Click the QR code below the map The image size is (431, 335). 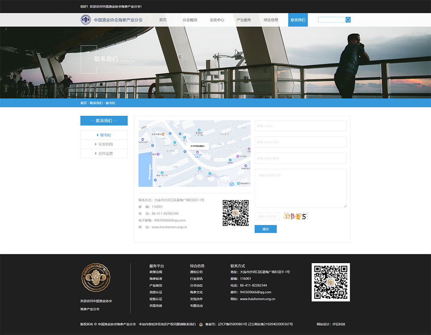[x=236, y=213]
